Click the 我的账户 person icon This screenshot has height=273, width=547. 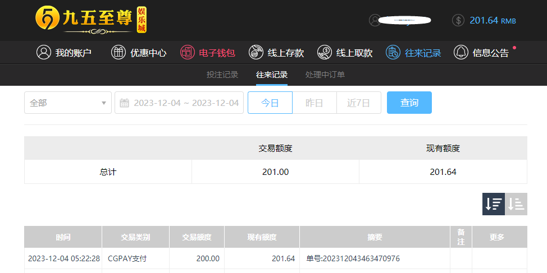pos(44,52)
